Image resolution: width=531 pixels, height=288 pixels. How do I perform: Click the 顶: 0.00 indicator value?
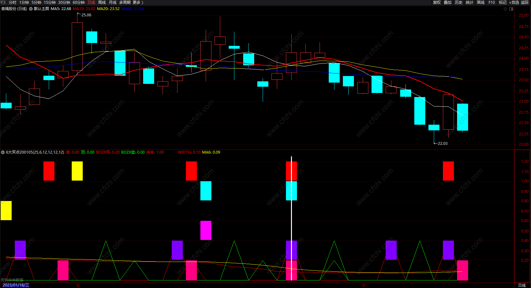88,152
